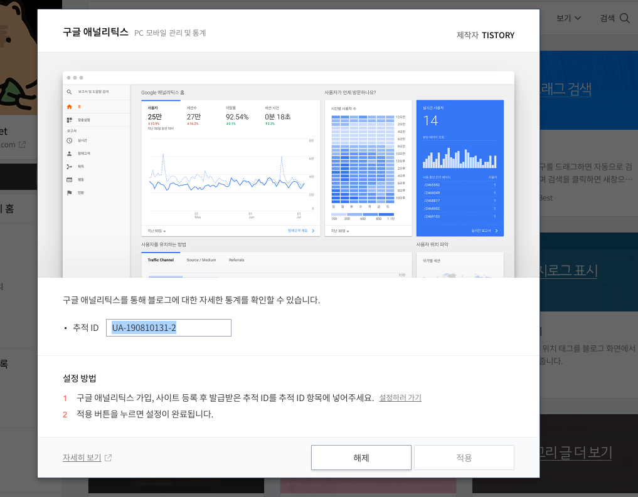Open the 보기 dropdown in the background page
The height and width of the screenshot is (497, 638).
click(568, 18)
